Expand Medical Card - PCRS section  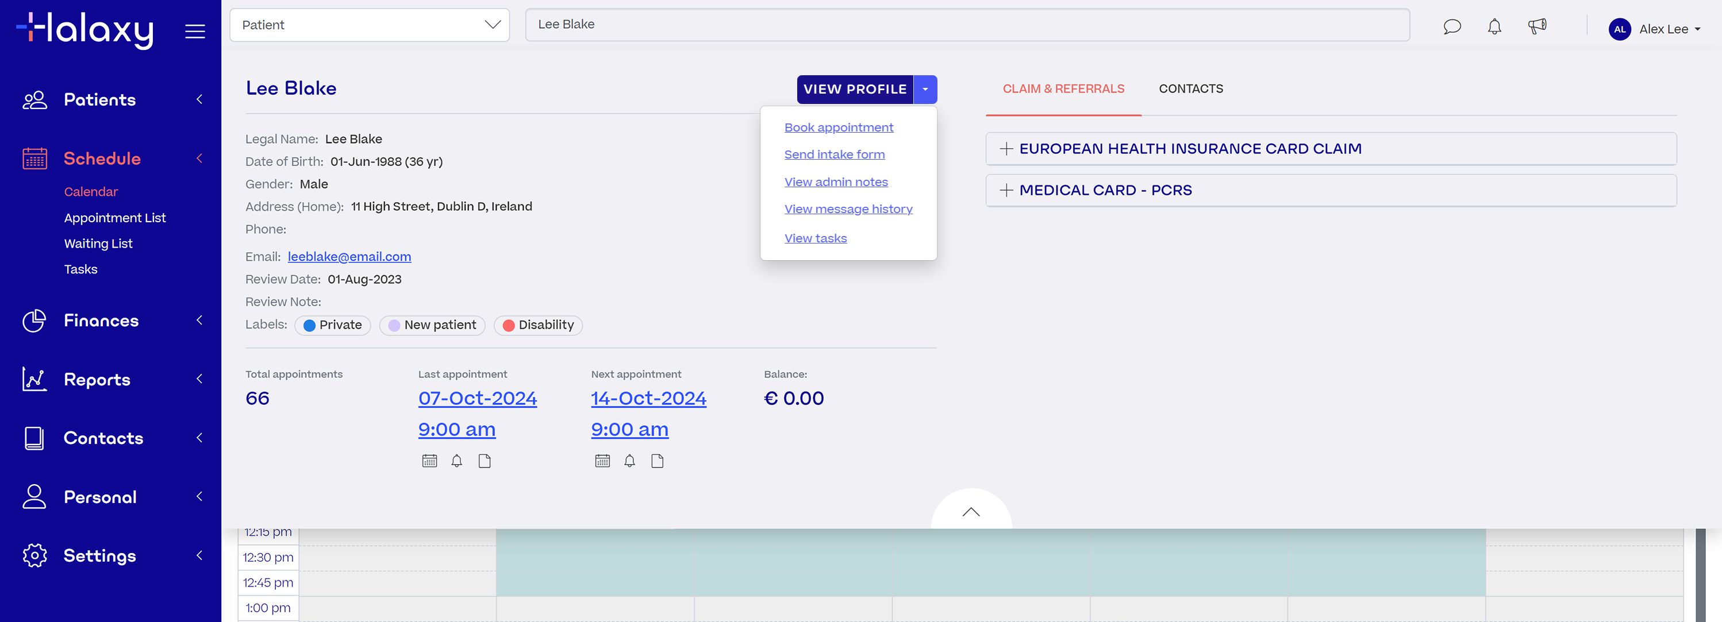tap(1331, 191)
